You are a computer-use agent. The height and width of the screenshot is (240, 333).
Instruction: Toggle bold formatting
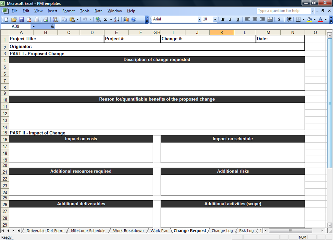tap(223, 19)
